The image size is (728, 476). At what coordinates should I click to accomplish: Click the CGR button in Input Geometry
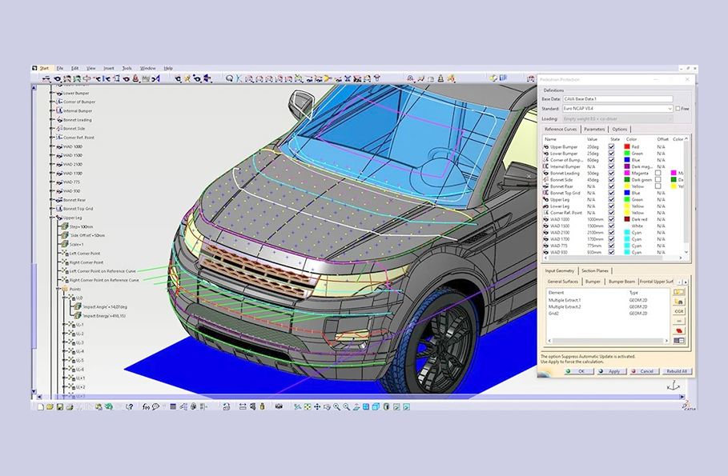pyautogui.click(x=678, y=311)
